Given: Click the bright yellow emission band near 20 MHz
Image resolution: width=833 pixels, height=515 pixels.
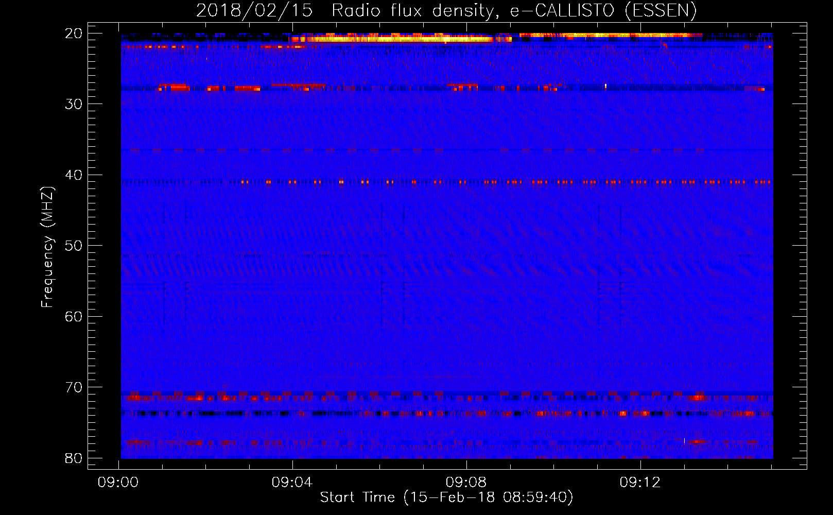Looking at the screenshot, I should coord(401,39).
